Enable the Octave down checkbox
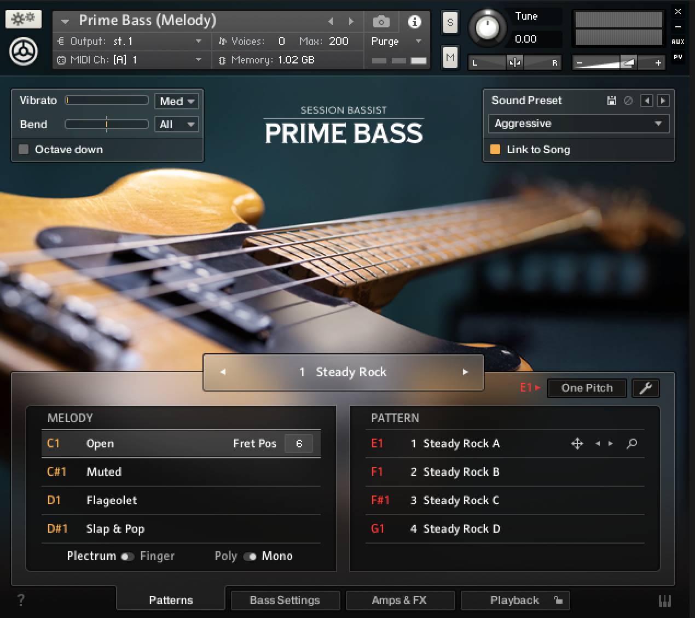Screen dimensions: 695x618 pyautogui.click(x=24, y=149)
